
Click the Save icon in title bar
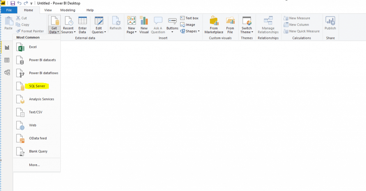tap(13, 3)
